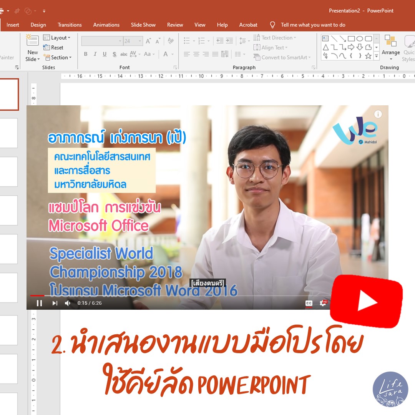Open the font name combo box
Viewport: 415px width, 415px height.
pyautogui.click(x=102, y=41)
